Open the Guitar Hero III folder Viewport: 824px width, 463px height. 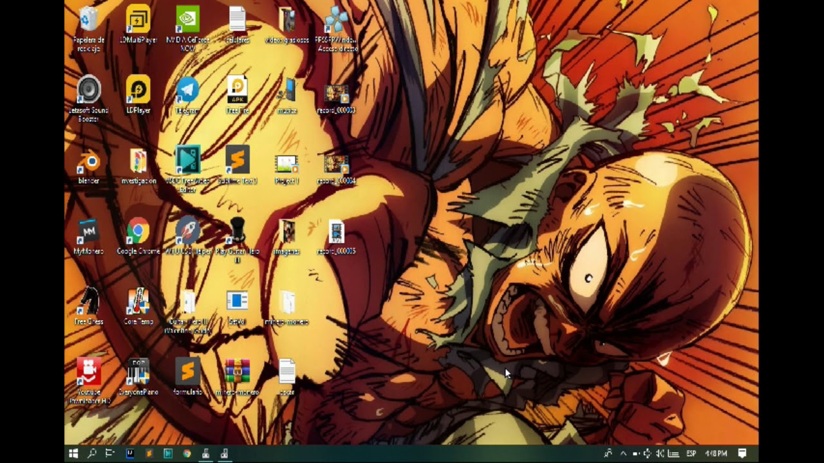pos(188,311)
